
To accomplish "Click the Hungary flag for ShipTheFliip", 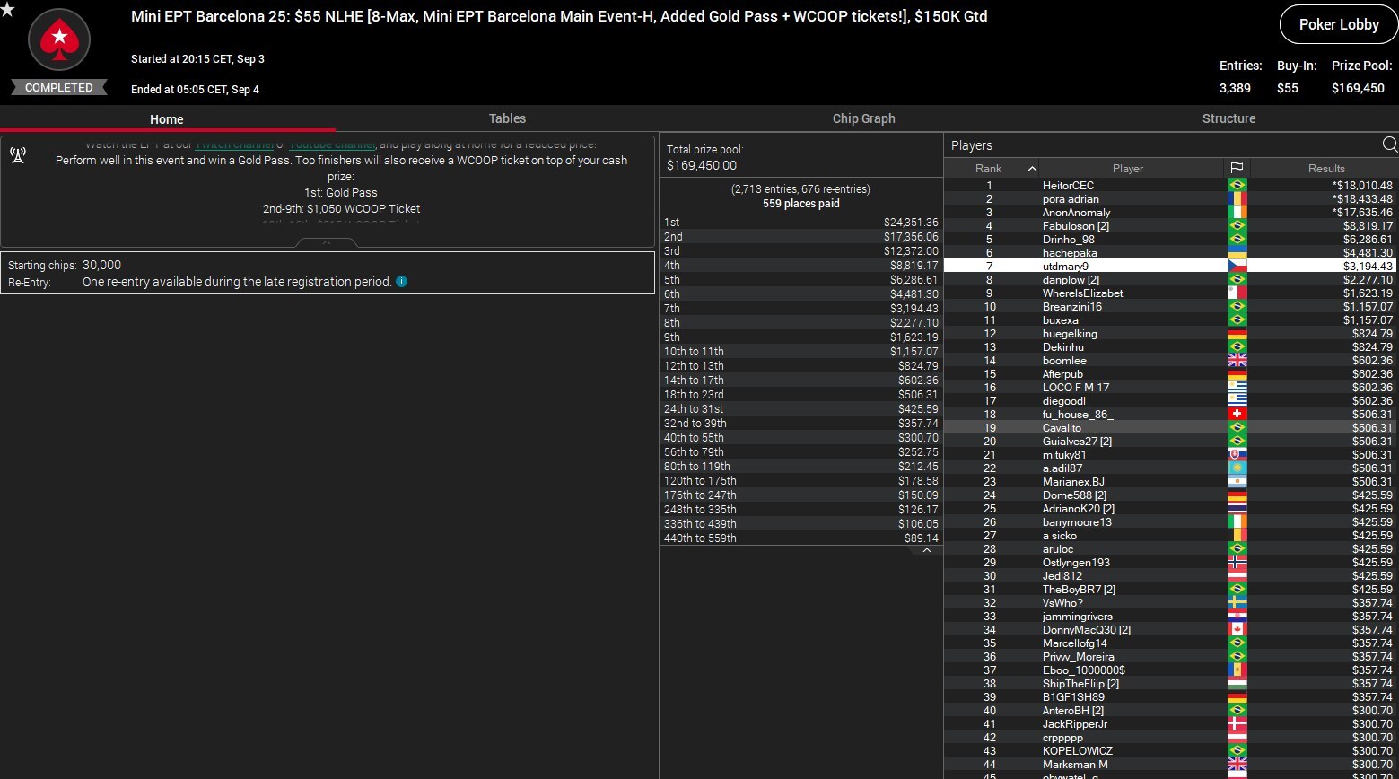I will (1237, 683).
